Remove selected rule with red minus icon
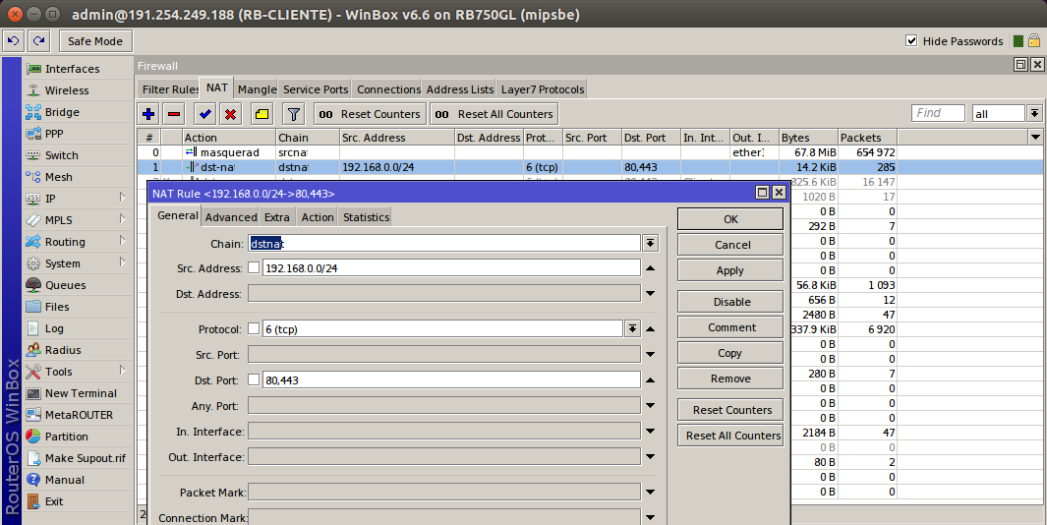Screen dimensions: 1047x525 click(x=174, y=114)
